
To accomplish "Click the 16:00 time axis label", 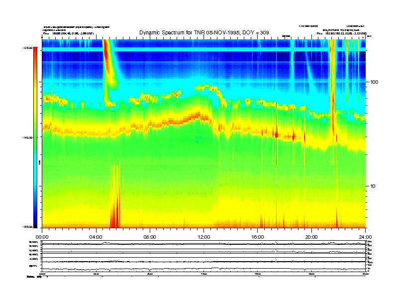I will point(258,237).
